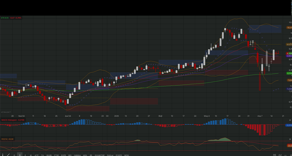Close the RSI(14) indicator panel
This screenshot has height=156, width=292.
pos(290,139)
